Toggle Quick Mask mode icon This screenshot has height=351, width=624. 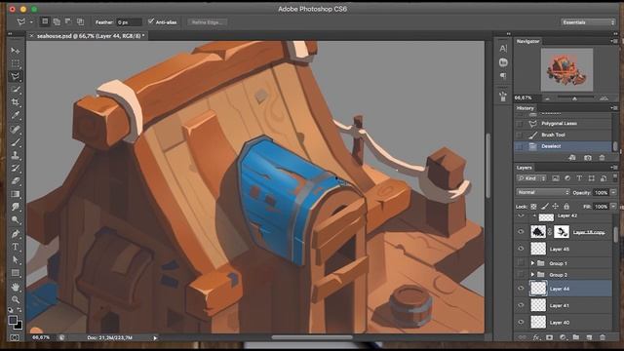[15, 338]
